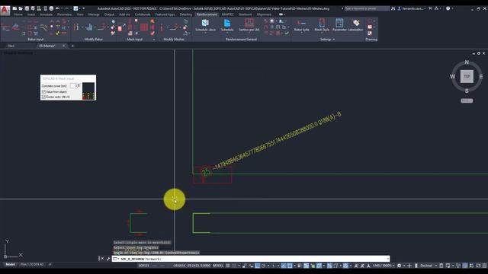Add a new drawing tab with plus
The image size is (488, 274).
coord(72,46)
